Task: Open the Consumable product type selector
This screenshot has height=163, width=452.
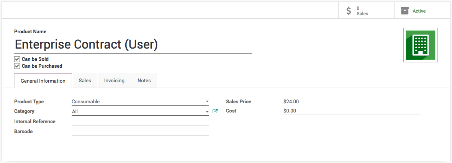Action: point(138,102)
